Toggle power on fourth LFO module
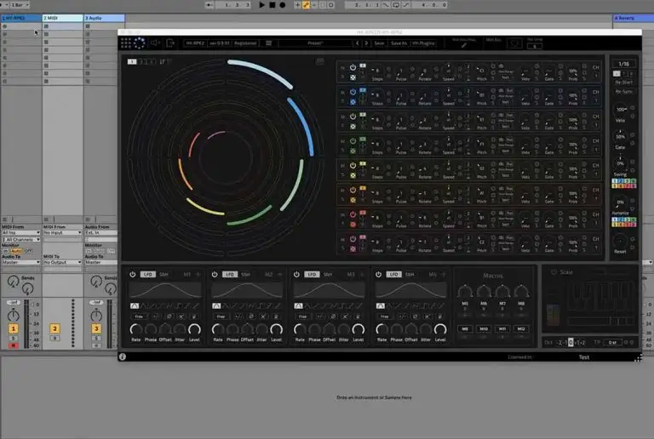Viewport: 654px width, 439px height. point(378,275)
